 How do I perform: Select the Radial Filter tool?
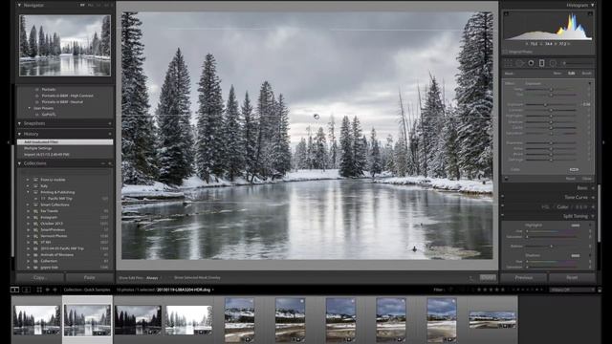[553, 63]
